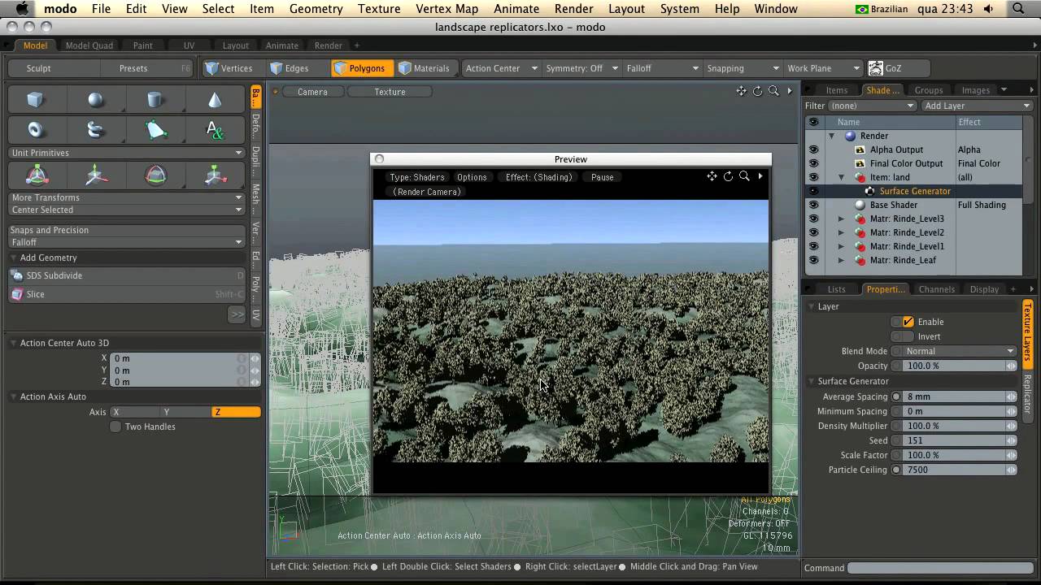The height and width of the screenshot is (585, 1041).
Task: Click the SDS Subdivide tool
Action: pyautogui.click(x=54, y=275)
